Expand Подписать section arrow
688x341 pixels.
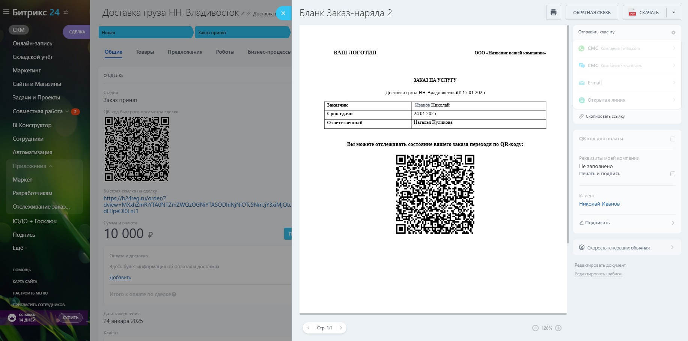(x=673, y=223)
